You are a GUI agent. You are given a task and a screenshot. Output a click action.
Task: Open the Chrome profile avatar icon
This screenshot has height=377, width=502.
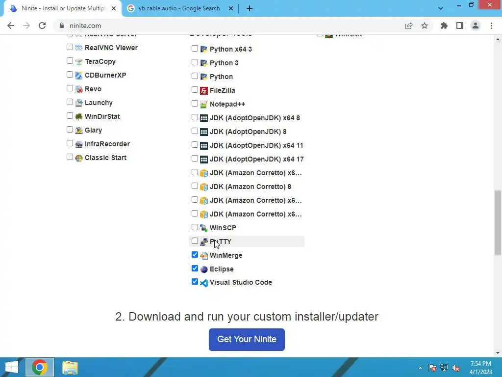(476, 26)
